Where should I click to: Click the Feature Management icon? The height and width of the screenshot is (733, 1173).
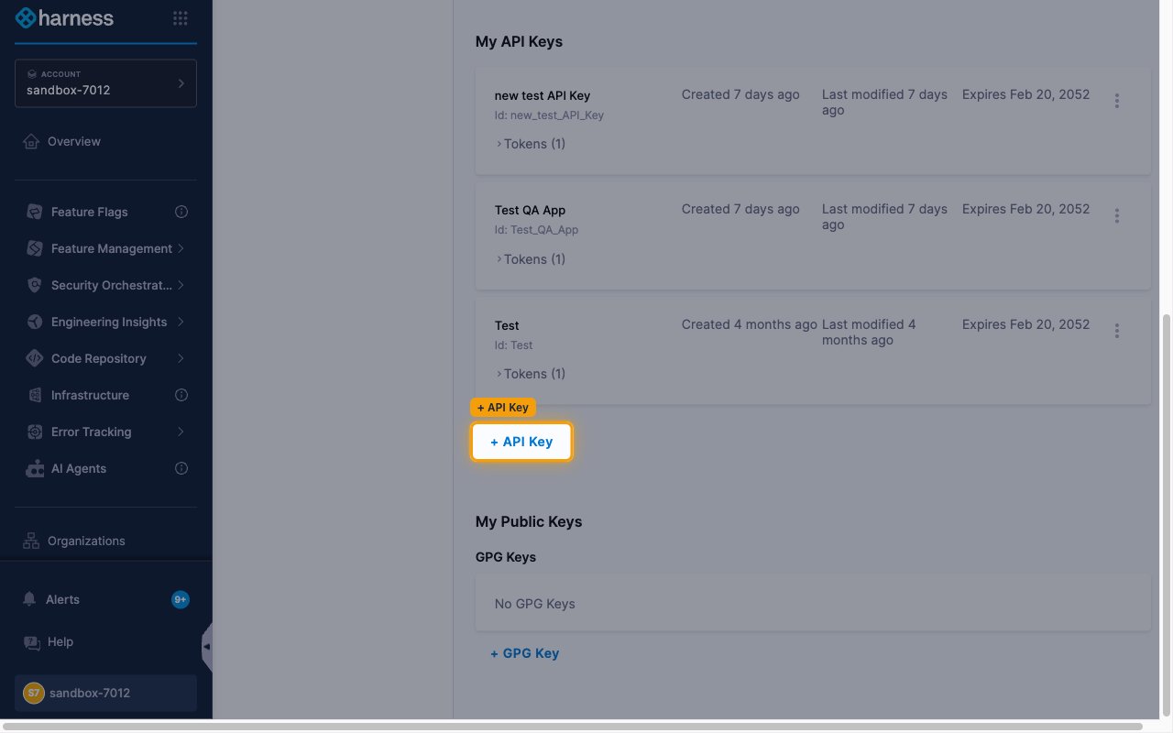click(35, 248)
